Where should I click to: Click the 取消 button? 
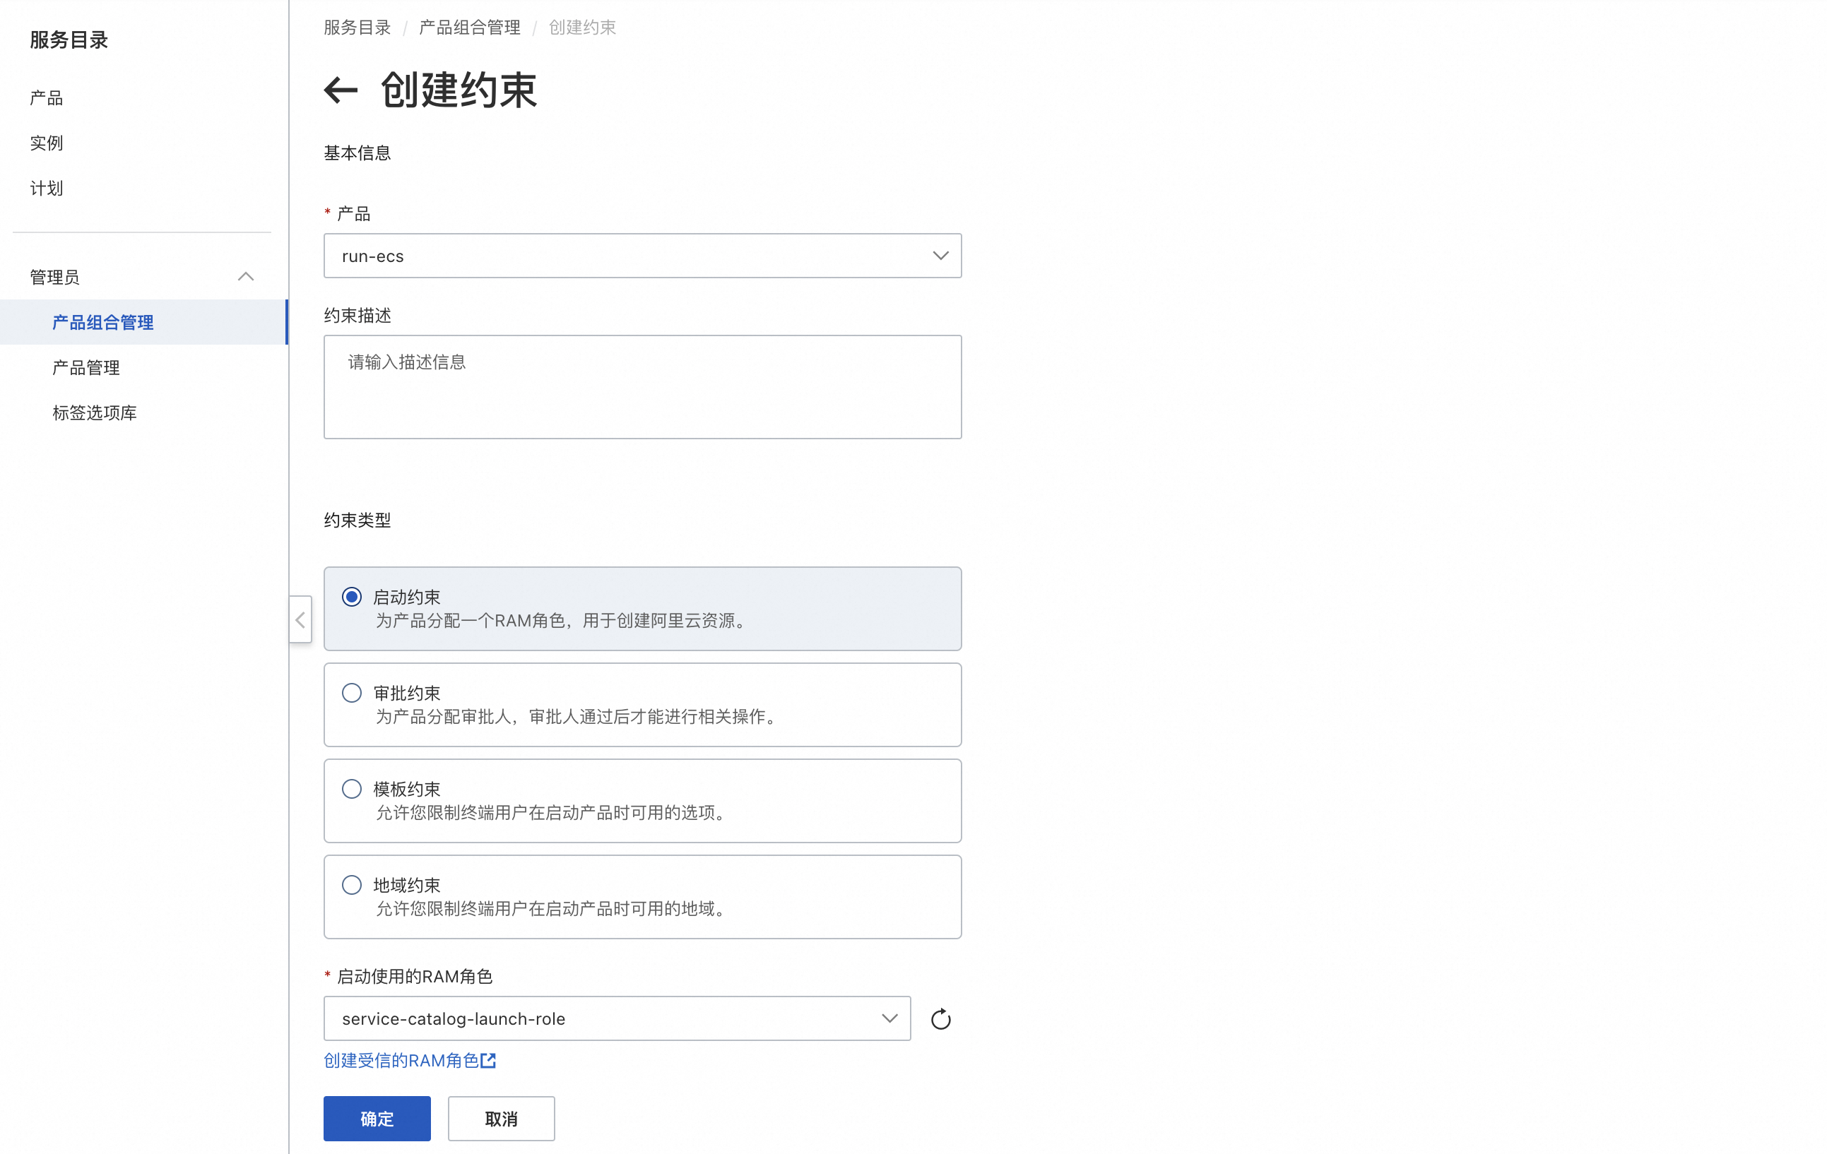pos(501,1119)
